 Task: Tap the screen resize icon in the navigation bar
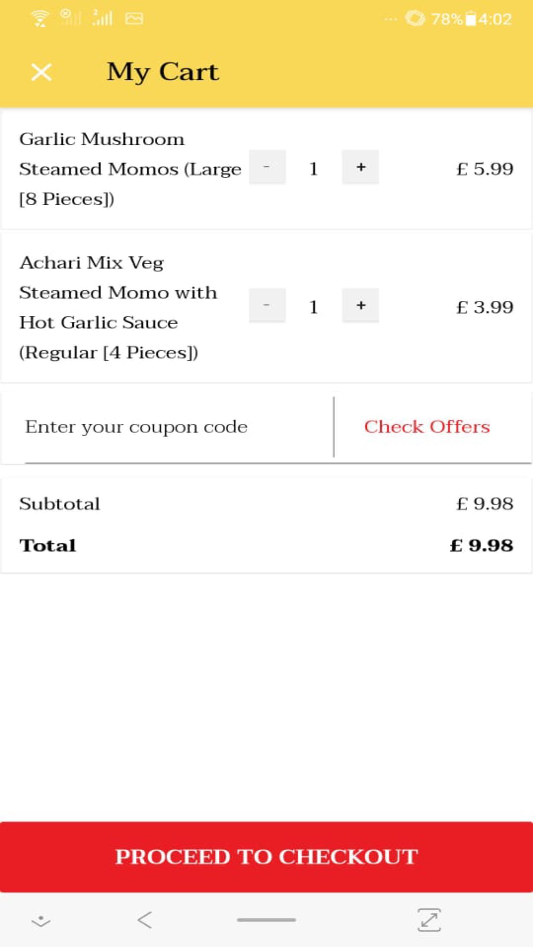[429, 920]
